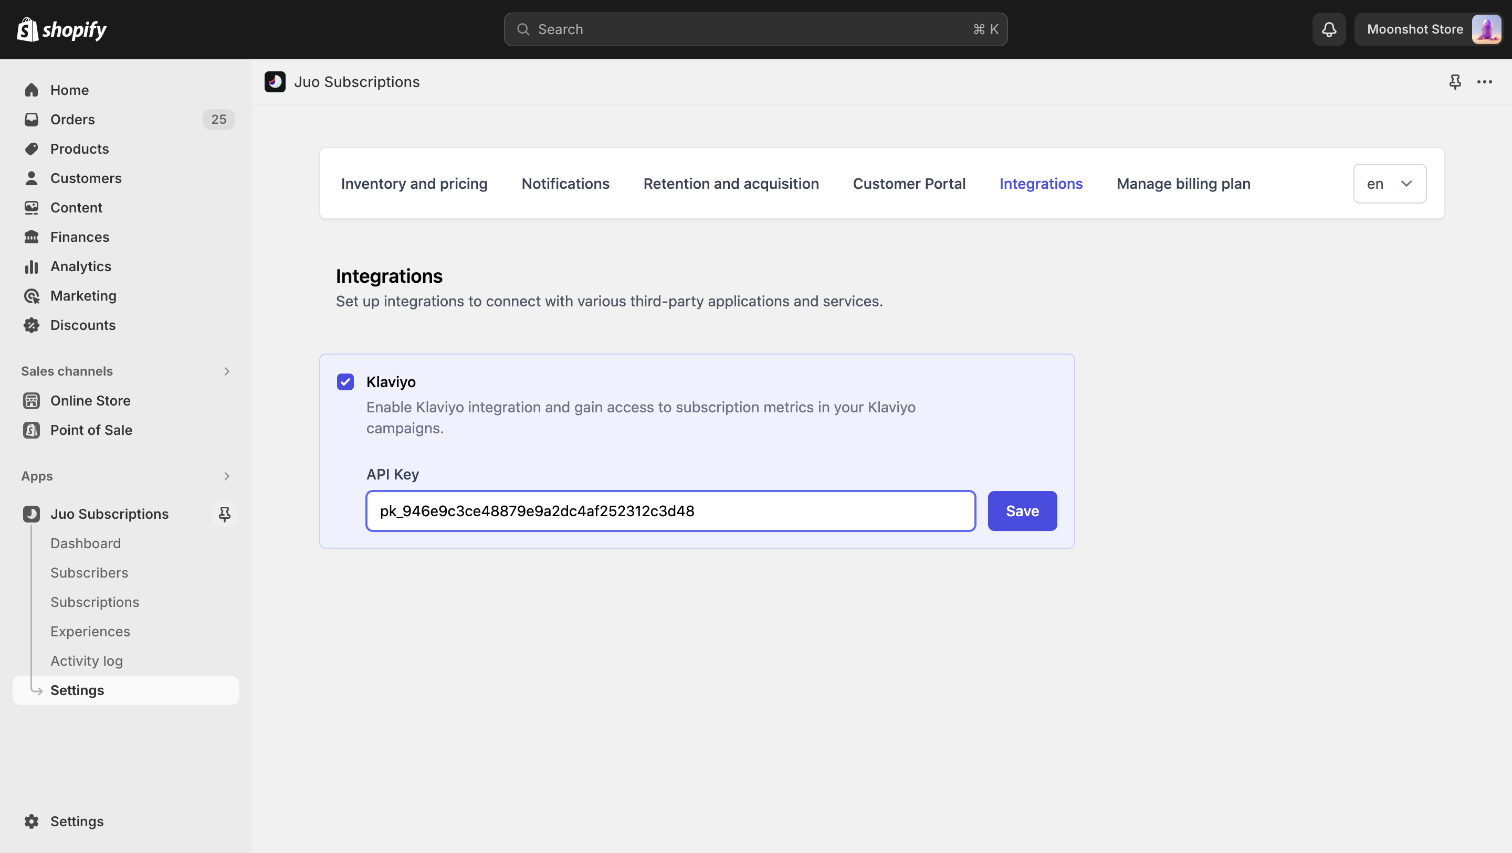This screenshot has width=1512, height=853.
Task: Click the API Key input field
Action: [670, 511]
